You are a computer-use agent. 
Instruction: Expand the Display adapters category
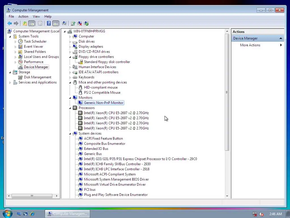pyautogui.click(x=70, y=47)
